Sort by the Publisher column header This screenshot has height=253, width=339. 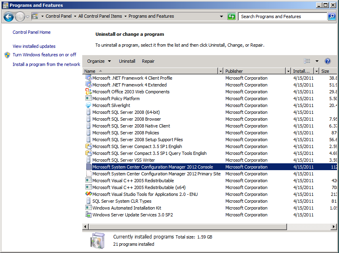254,71
